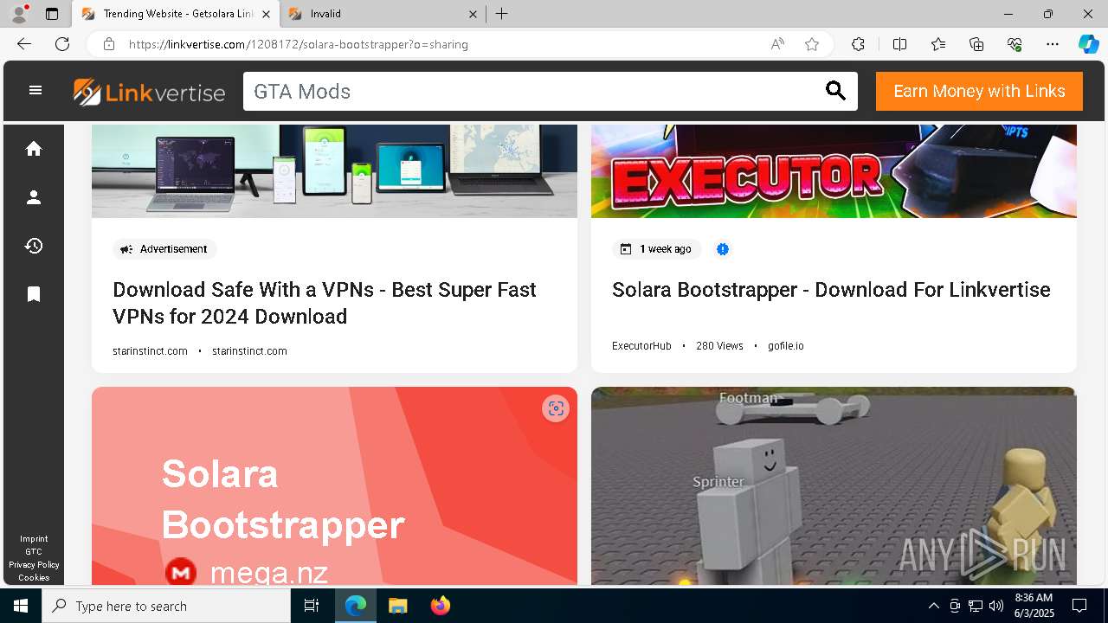Open Browser essentials

(1015, 44)
